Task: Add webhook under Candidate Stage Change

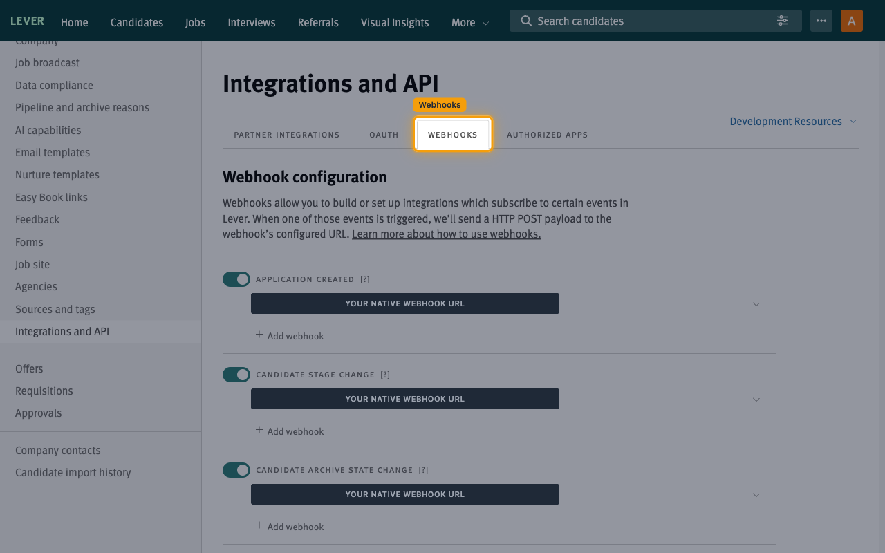Action: [290, 431]
